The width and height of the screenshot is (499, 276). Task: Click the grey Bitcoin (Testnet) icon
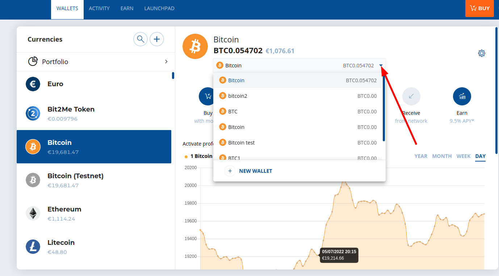click(x=33, y=180)
